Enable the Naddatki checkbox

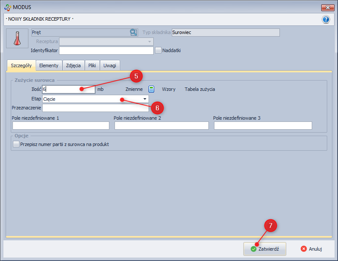coord(158,50)
